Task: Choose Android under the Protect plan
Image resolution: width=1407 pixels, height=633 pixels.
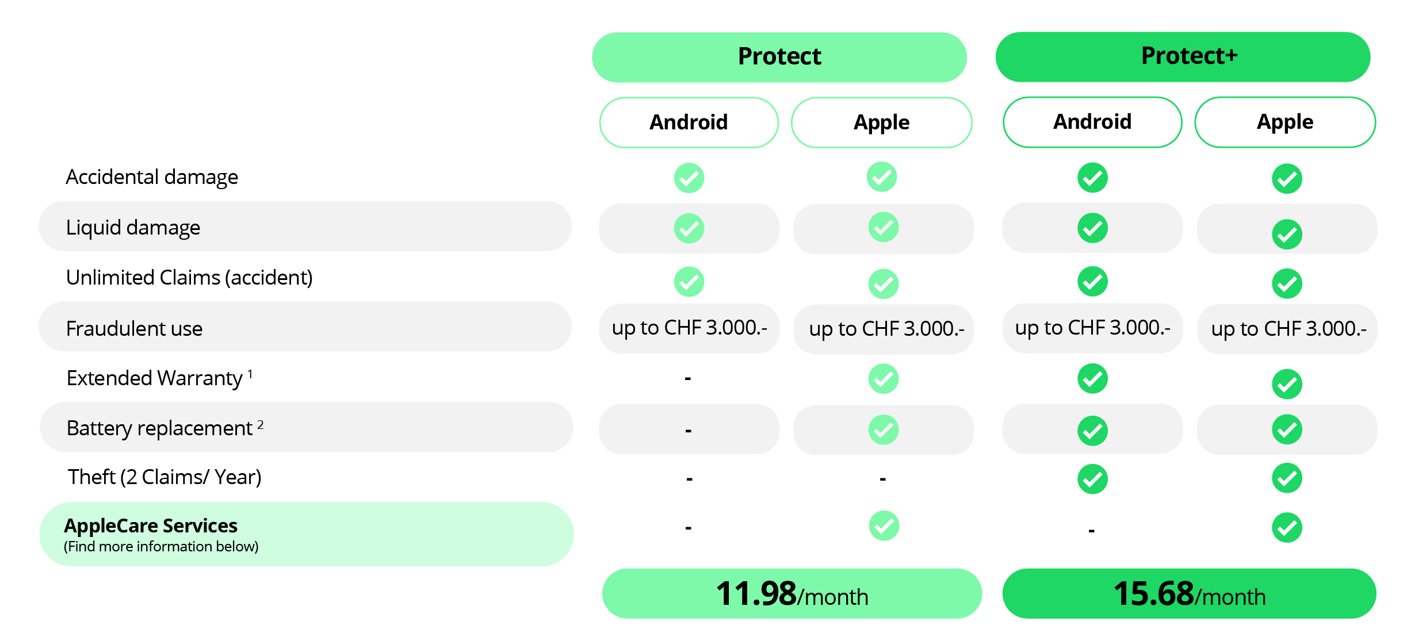Action: 689,122
